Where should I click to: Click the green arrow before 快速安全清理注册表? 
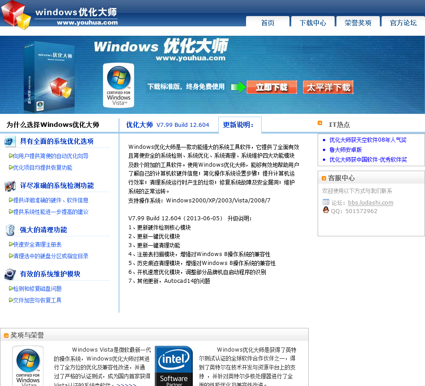(11, 244)
